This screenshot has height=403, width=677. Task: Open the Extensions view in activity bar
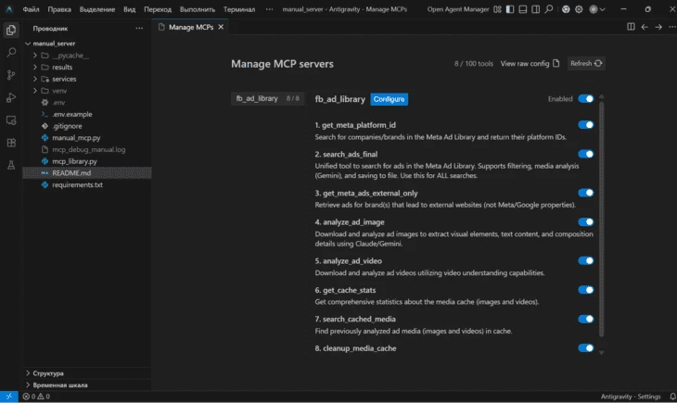click(x=11, y=143)
